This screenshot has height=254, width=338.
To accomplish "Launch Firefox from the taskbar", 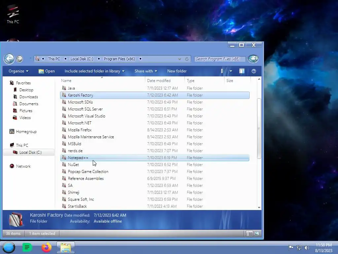I will 47,247.
